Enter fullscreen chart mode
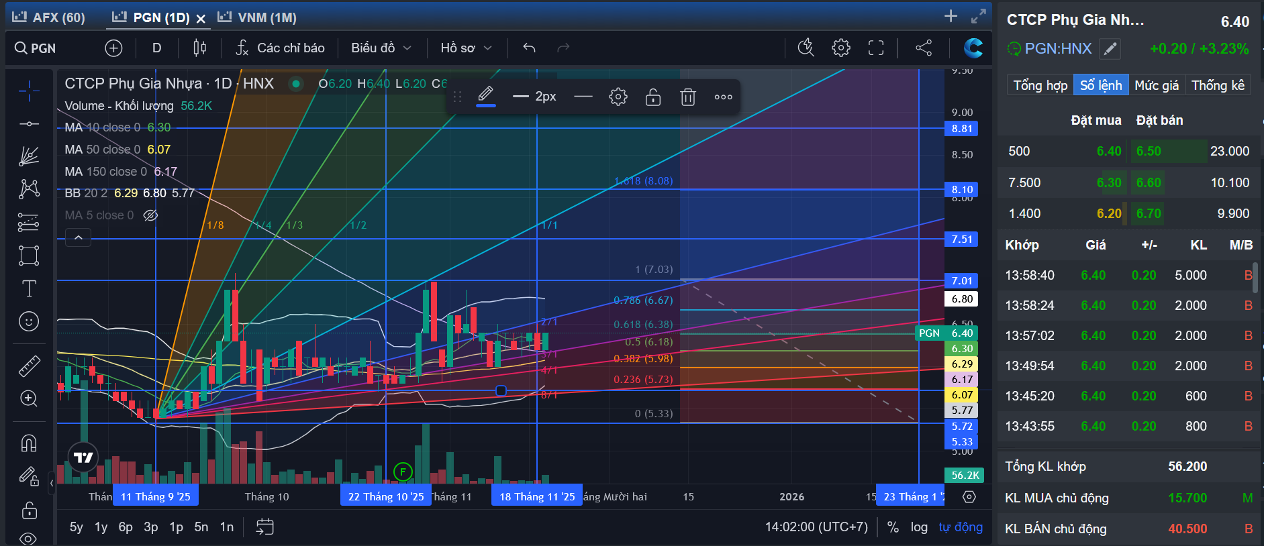The height and width of the screenshot is (546, 1264). tap(876, 48)
